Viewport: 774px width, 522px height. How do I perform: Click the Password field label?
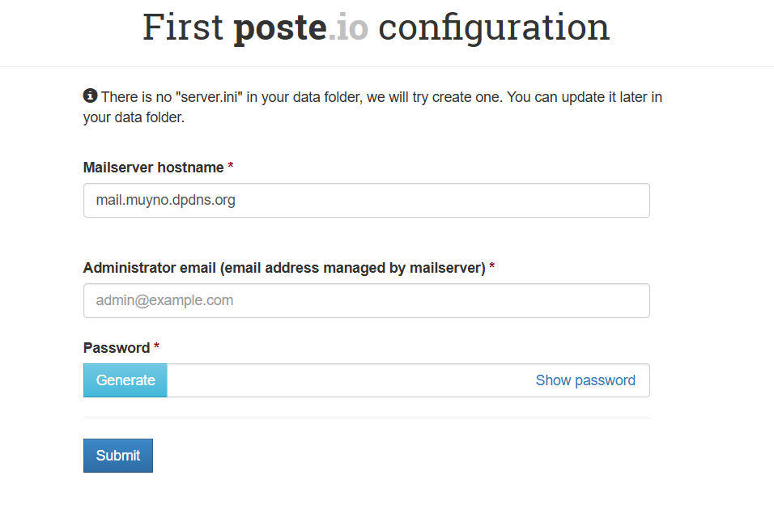[117, 348]
